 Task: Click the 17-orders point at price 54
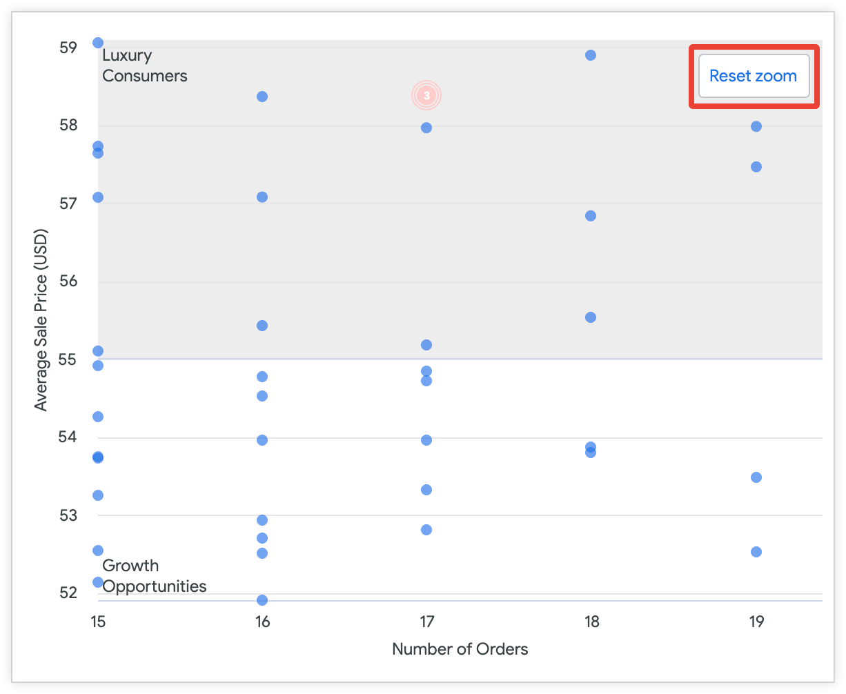(x=426, y=440)
